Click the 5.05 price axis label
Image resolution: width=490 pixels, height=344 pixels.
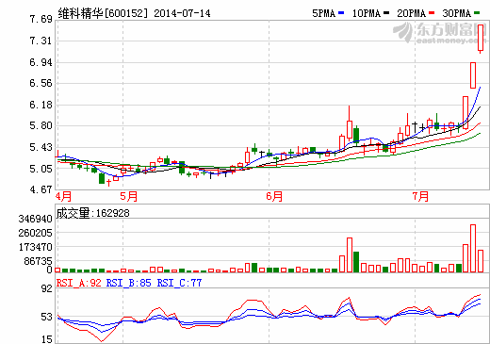point(41,169)
